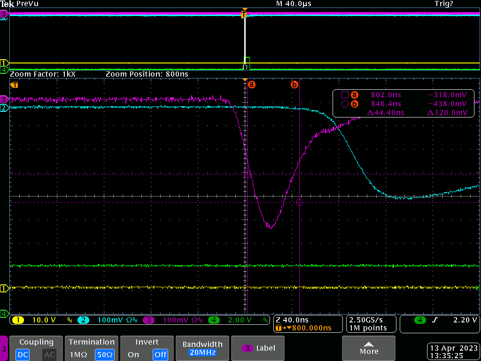Click channel 1 ground marker in zoomed window
This screenshot has height=361, width=481.
point(4,288)
